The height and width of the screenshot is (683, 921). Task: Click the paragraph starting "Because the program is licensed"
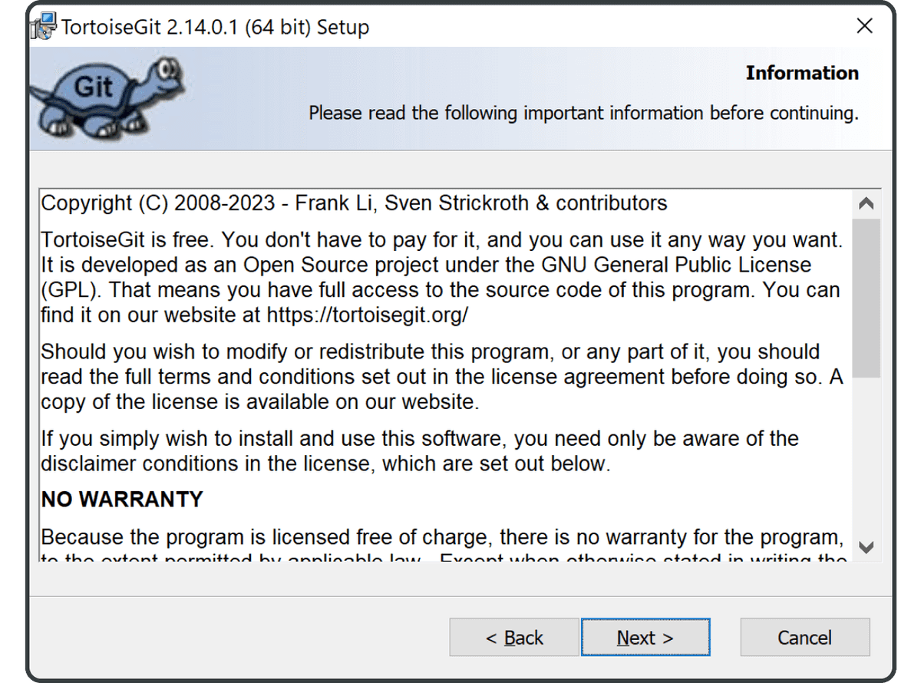click(441, 536)
